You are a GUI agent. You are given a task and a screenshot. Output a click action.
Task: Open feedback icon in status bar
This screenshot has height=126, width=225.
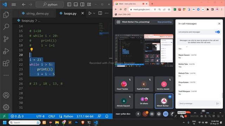coord(99,116)
